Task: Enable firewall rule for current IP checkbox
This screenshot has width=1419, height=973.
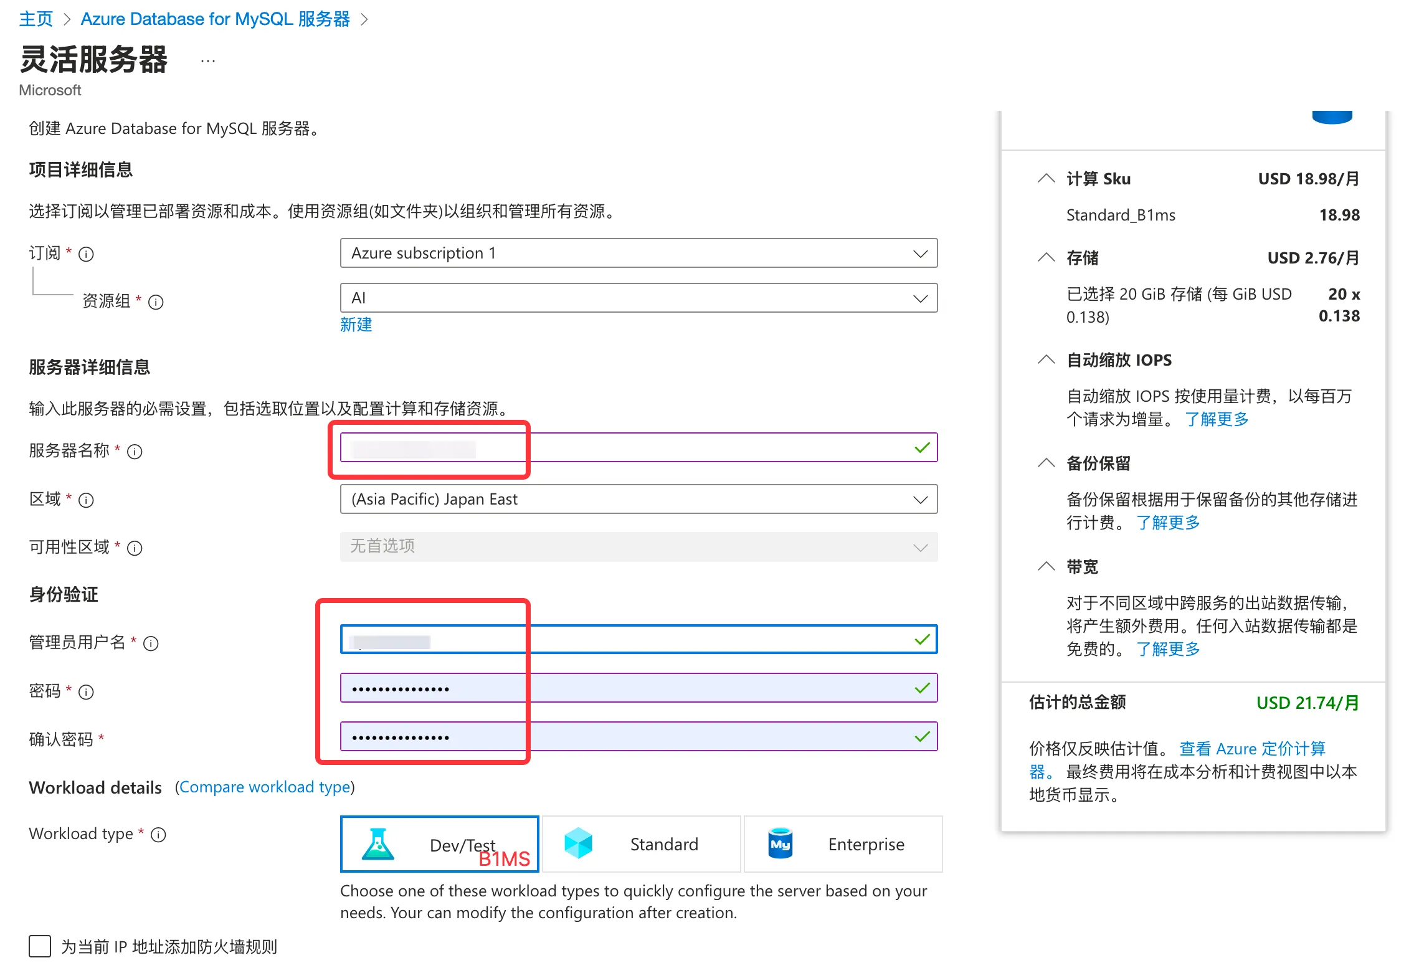Action: click(x=40, y=946)
